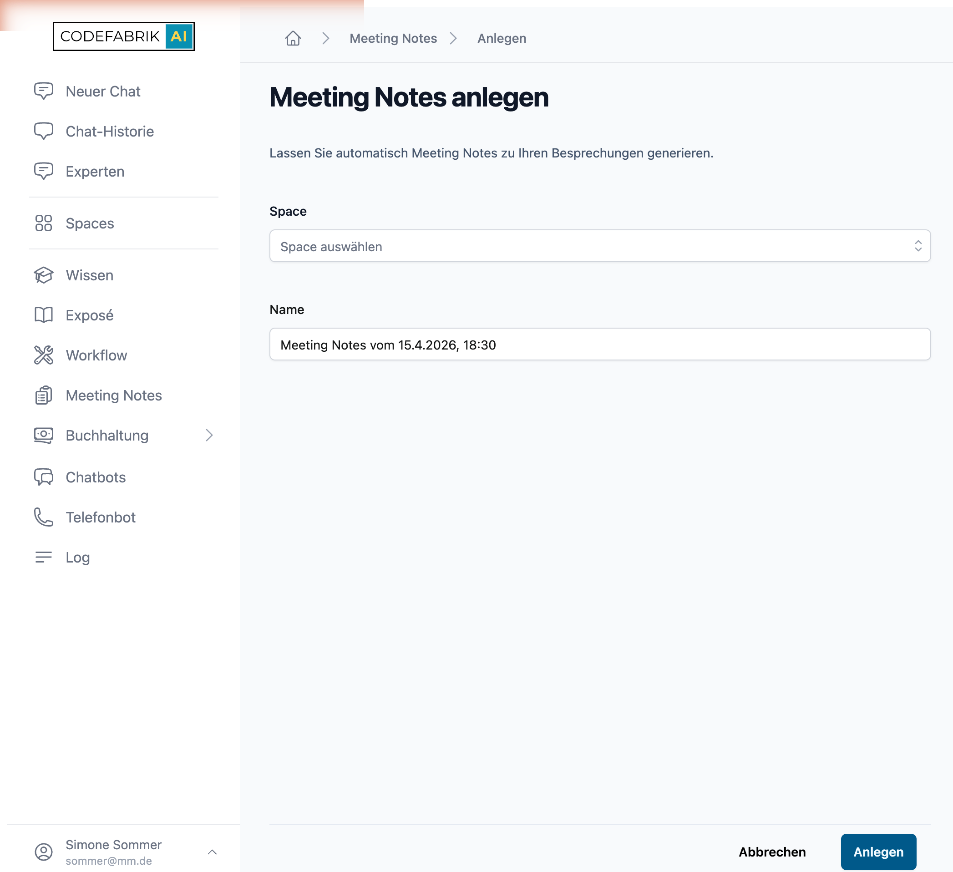Click the Anlegen breadcrumb item
Screen dimensions: 953x872
tap(502, 38)
